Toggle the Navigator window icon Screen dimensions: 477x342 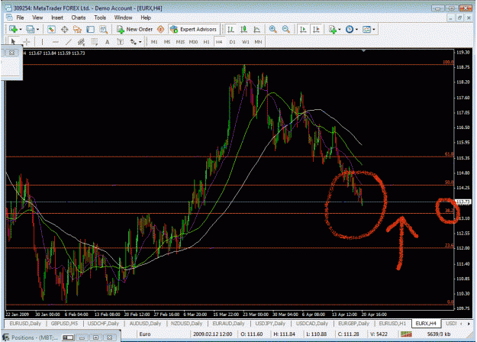pyautogui.click(x=77, y=29)
